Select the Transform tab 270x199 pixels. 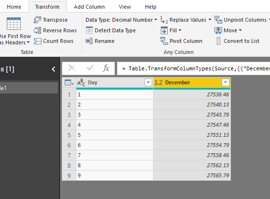pyautogui.click(x=47, y=7)
